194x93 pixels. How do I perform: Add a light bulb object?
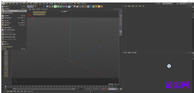coord(74,6)
